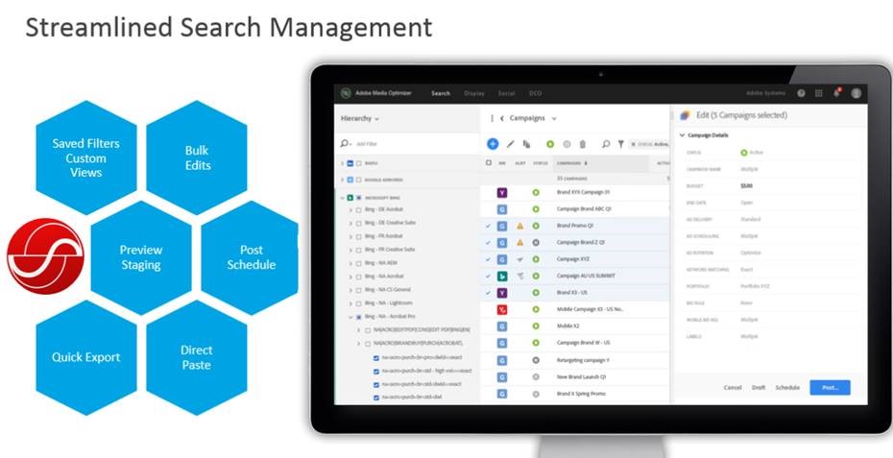893x458 pixels.
Task: Open the user avatar profile icon
Action: pyautogui.click(x=856, y=93)
